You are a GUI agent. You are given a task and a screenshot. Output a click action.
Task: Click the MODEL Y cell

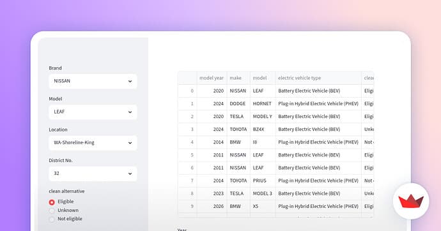pos(263,117)
